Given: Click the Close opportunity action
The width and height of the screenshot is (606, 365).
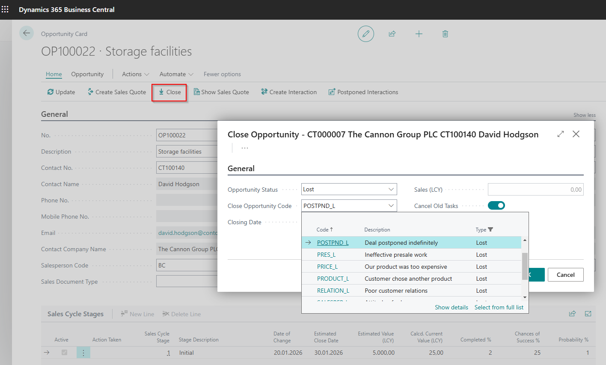Looking at the screenshot, I should pos(169,92).
